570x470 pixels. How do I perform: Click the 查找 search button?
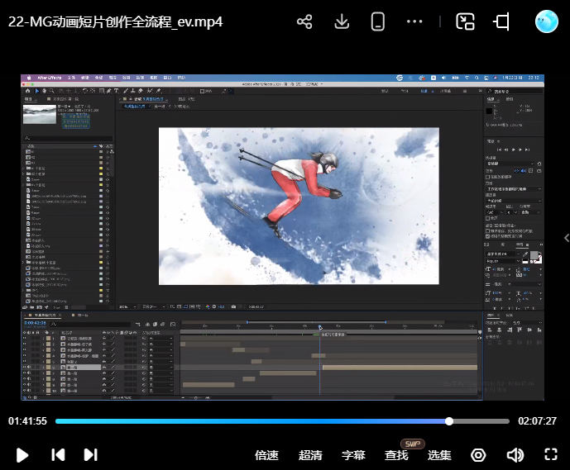(397, 455)
